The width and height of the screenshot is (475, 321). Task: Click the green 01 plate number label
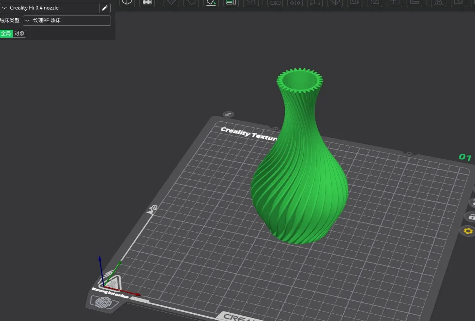click(465, 157)
